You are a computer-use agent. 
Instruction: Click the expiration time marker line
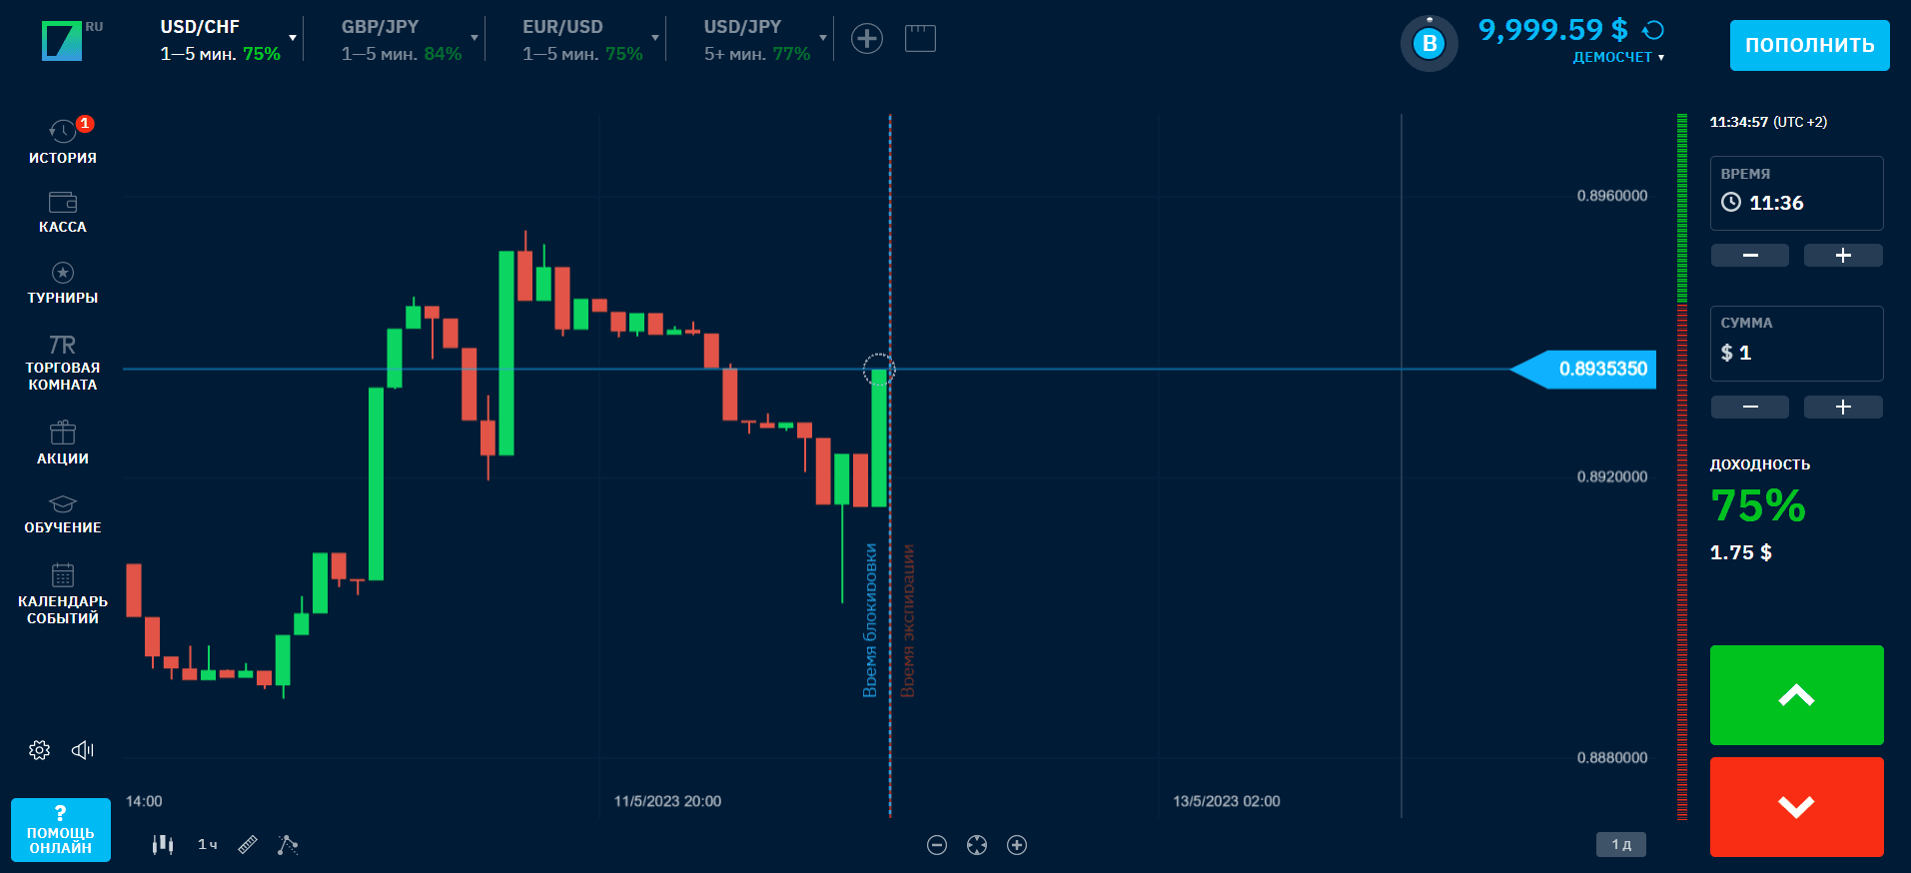[890, 466]
